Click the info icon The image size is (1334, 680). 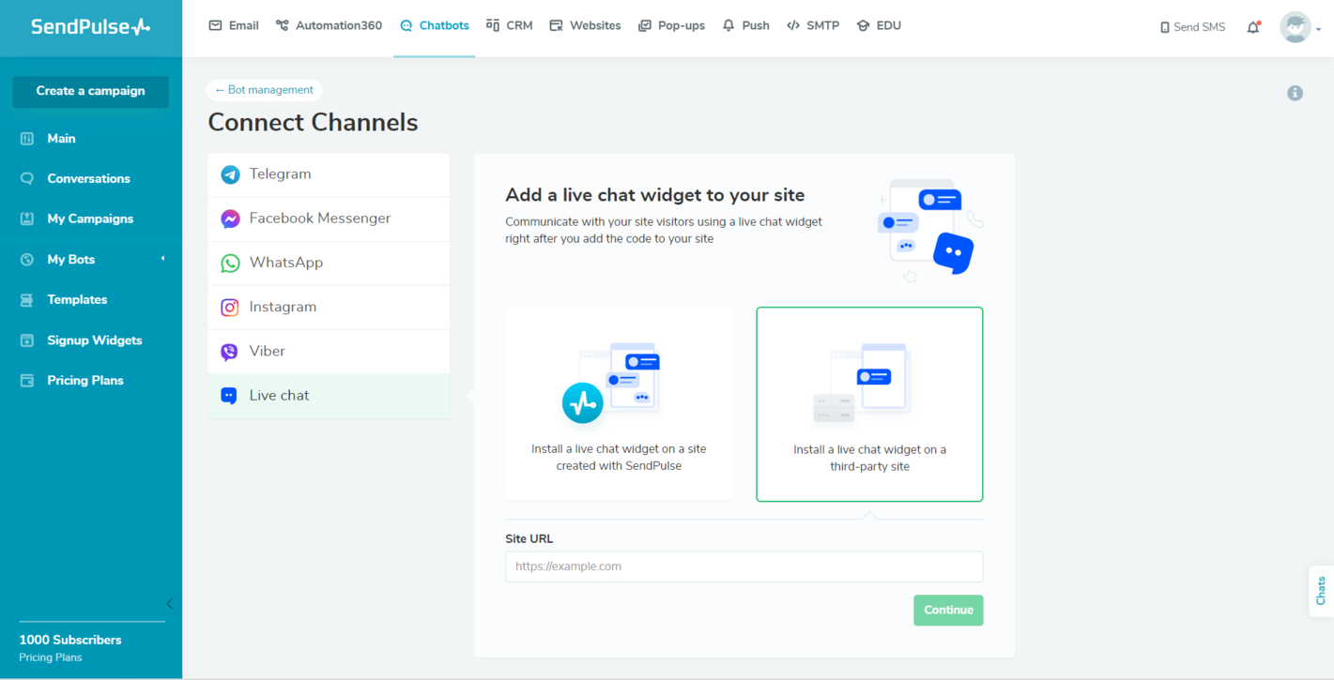(1295, 93)
